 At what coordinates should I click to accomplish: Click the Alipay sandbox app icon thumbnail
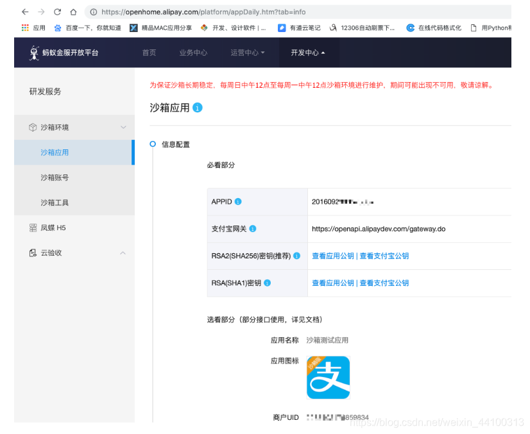tap(329, 378)
